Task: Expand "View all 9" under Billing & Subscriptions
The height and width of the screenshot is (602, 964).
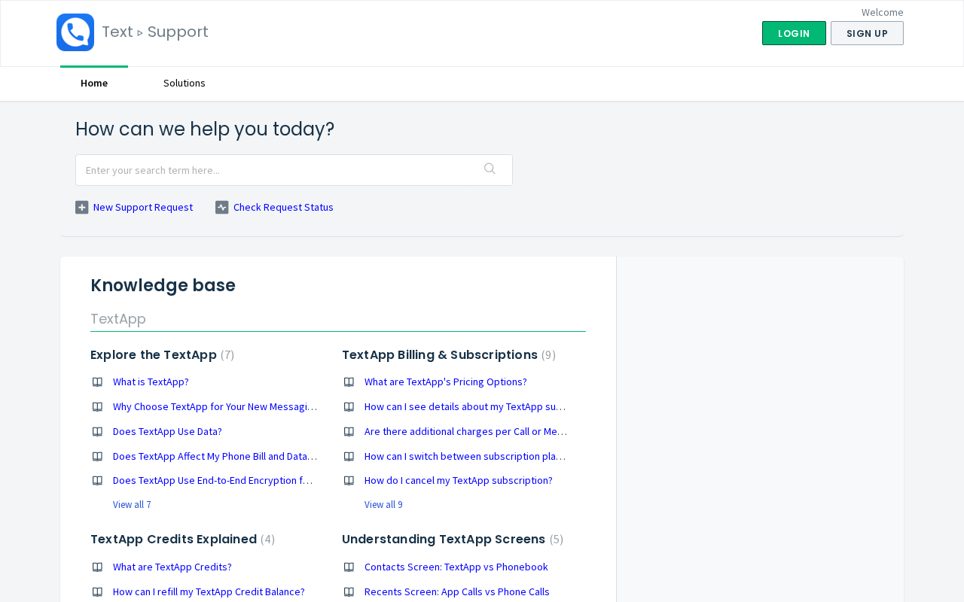Action: [x=383, y=505]
